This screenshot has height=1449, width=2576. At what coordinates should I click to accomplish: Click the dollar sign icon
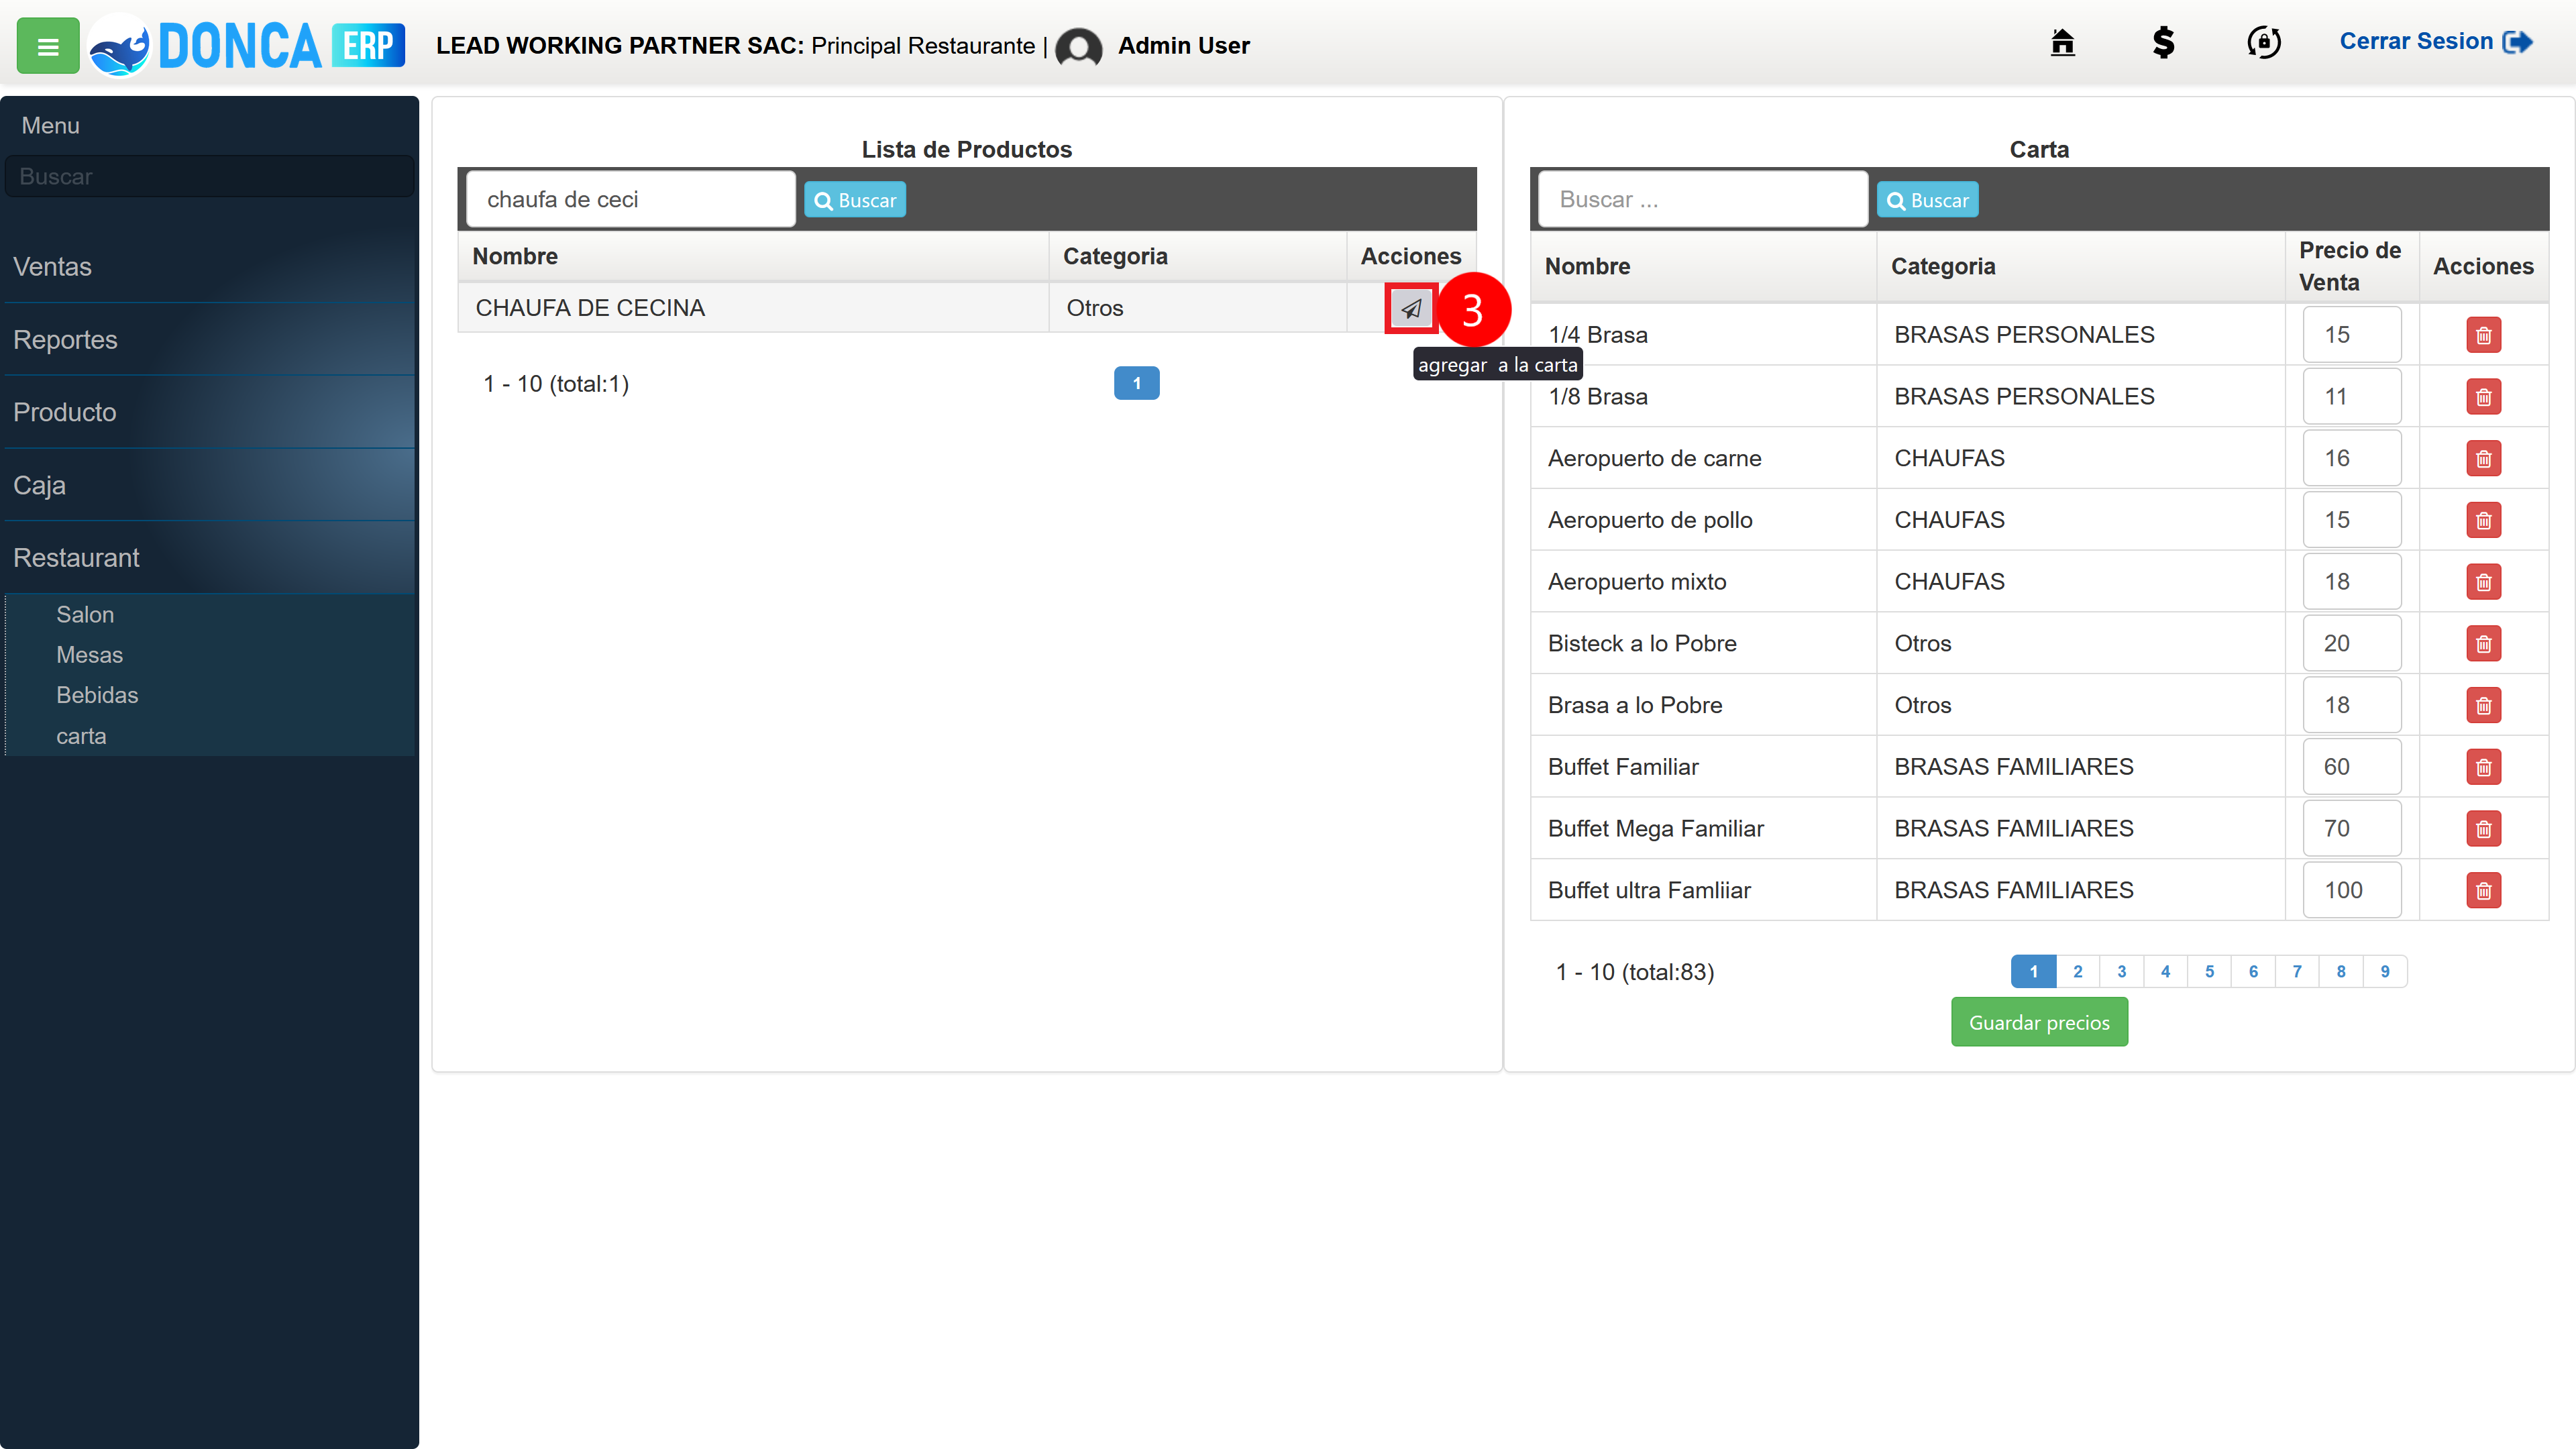[2163, 42]
